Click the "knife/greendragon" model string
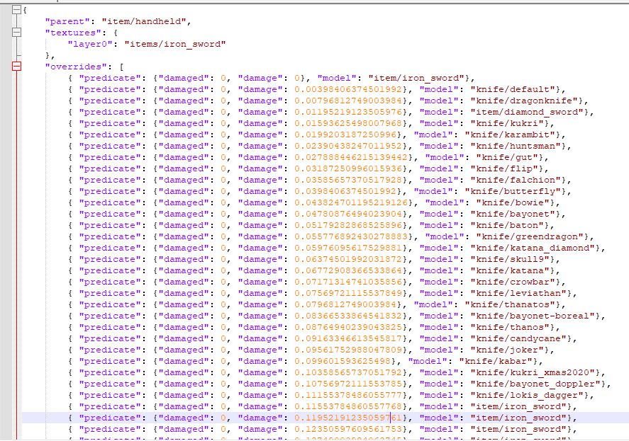The height and width of the screenshot is (441, 629). (530, 236)
